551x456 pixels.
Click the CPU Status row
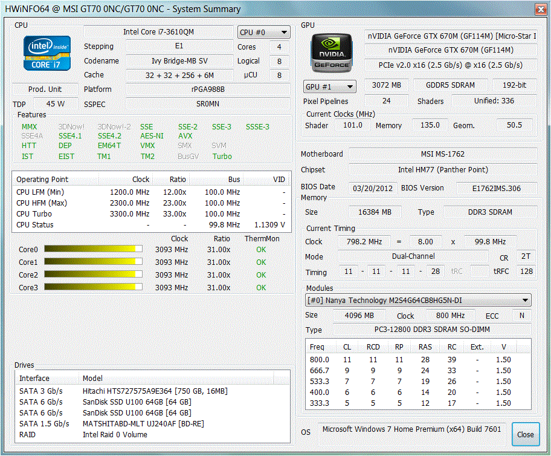coord(152,225)
